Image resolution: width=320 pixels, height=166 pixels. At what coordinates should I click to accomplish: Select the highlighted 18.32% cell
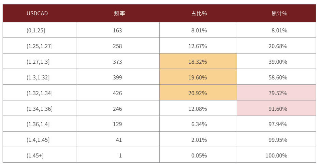pyautogui.click(x=198, y=61)
